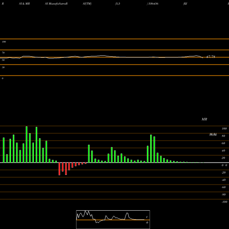Click the -20 tick on MR axis

tap(224, 173)
